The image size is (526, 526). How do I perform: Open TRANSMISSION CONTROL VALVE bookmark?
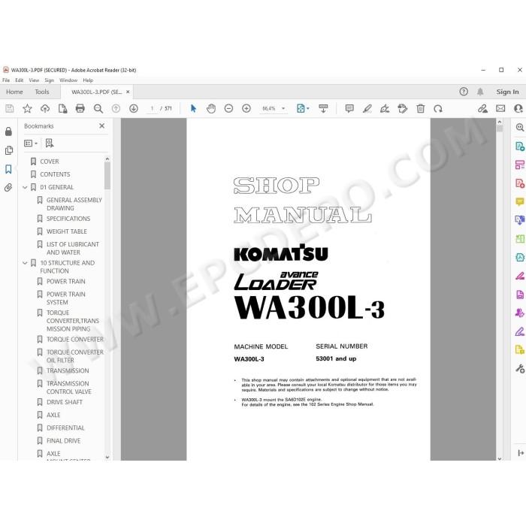pos(69,388)
